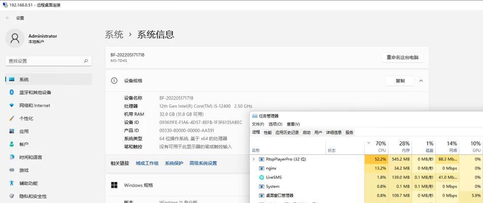Click the 设备规格 info circle icon

click(x=114, y=81)
